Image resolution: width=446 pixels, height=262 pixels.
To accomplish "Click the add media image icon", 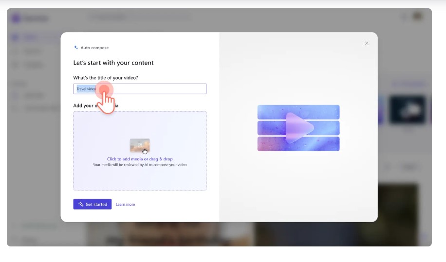I will click(x=140, y=145).
